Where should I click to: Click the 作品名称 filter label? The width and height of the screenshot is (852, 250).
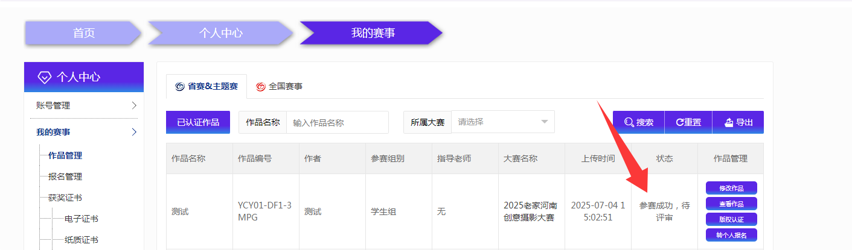[263, 122]
